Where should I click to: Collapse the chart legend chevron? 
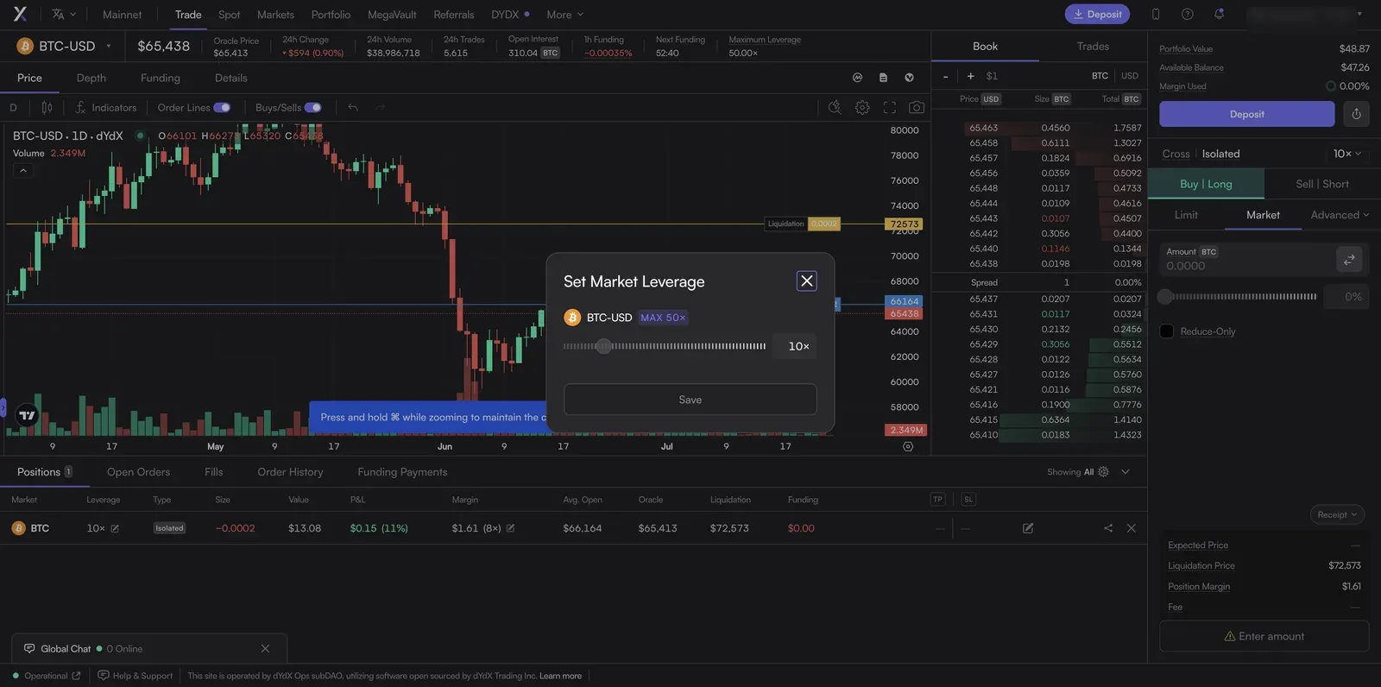click(x=23, y=171)
